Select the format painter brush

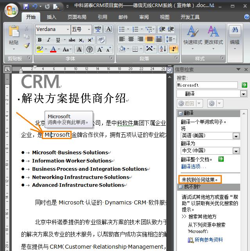click(27, 46)
